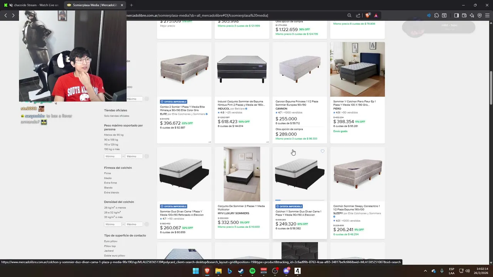Filter surface type by Pillow top
Image resolution: width=493 pixels, height=277 pixels.
(110, 246)
